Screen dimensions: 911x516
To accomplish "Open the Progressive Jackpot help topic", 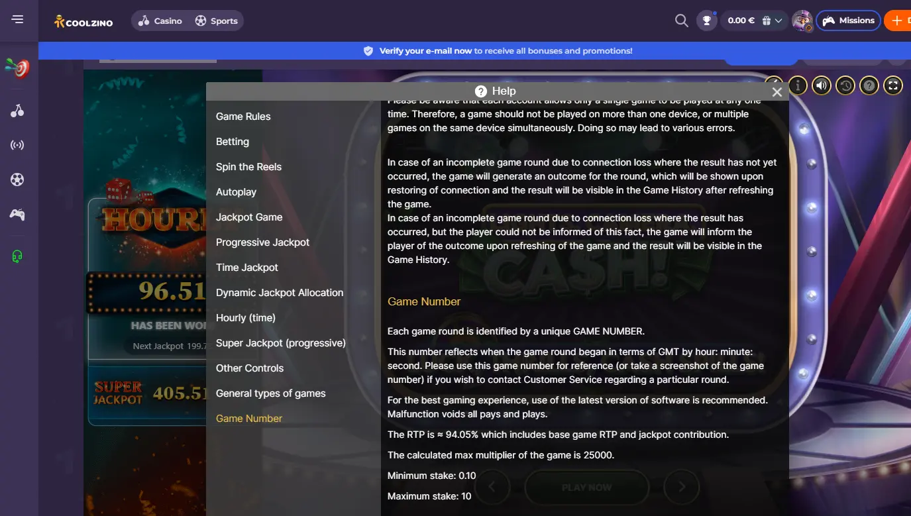I will [x=262, y=242].
